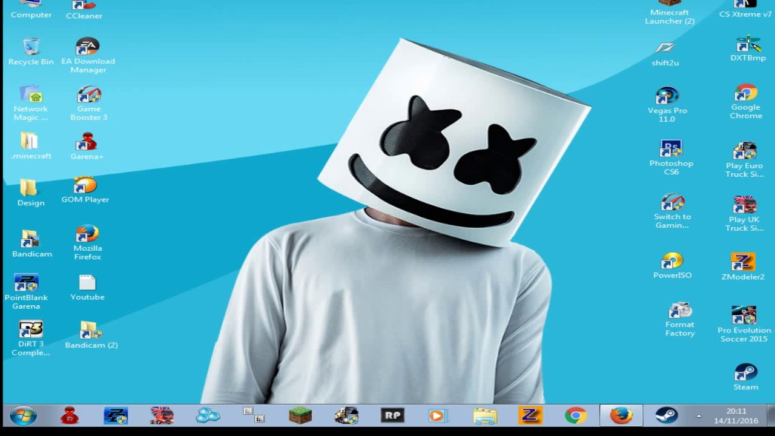Screen dimensions: 775x436
Task: Select the shift2u shortcut
Action: coord(665,53)
